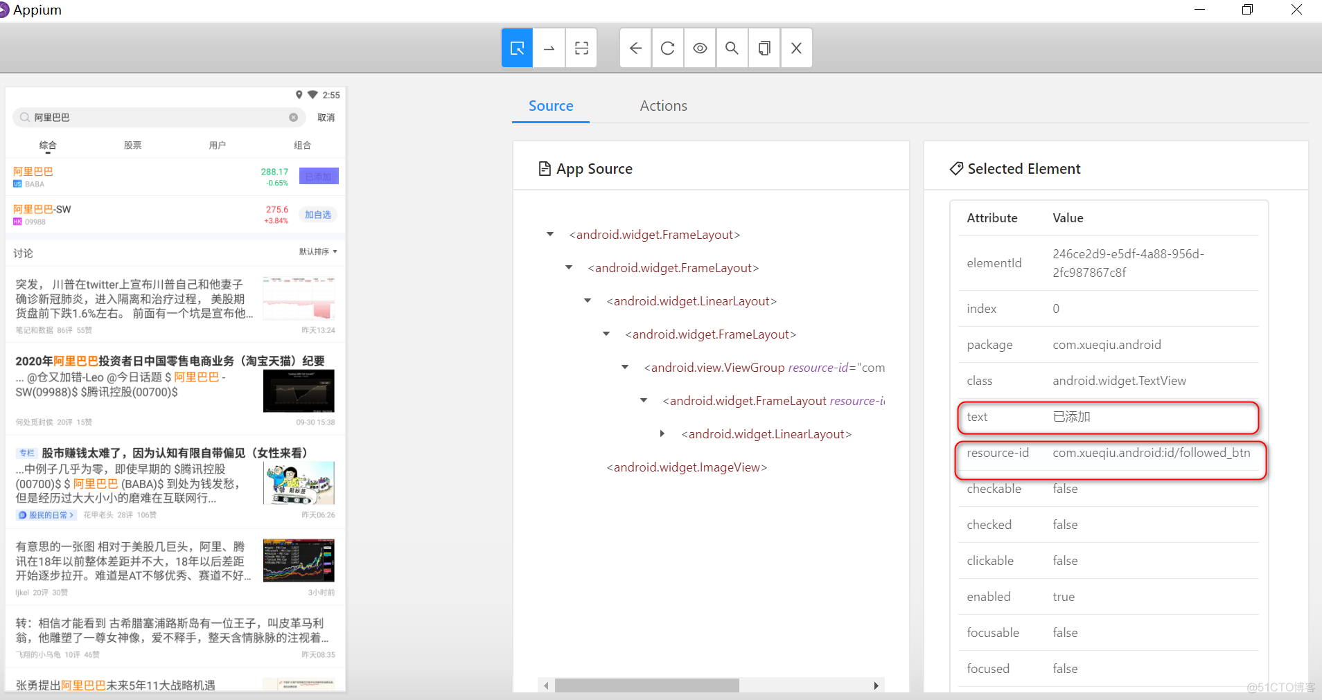This screenshot has height=700, width=1322.
Task: Tap 取消 cancel in phone preview
Action: point(326,118)
